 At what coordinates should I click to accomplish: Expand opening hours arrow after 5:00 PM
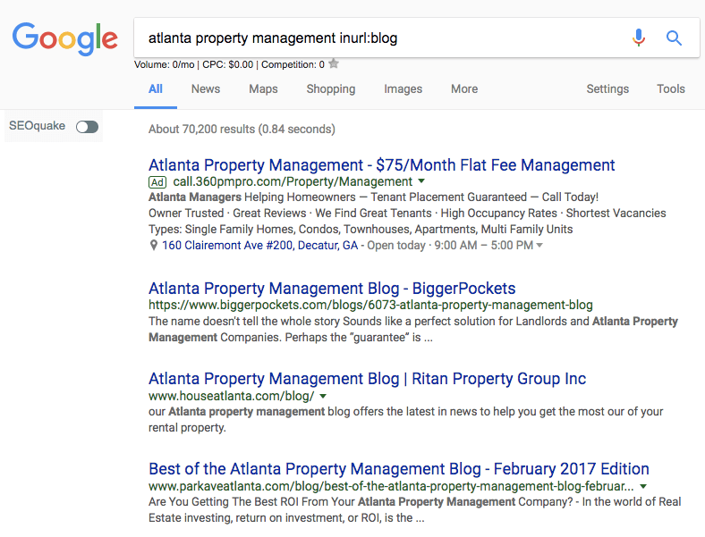[x=539, y=245]
